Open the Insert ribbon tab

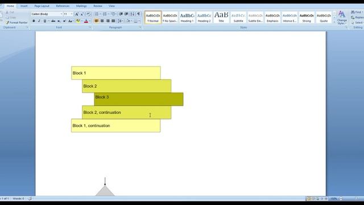tap(24, 6)
